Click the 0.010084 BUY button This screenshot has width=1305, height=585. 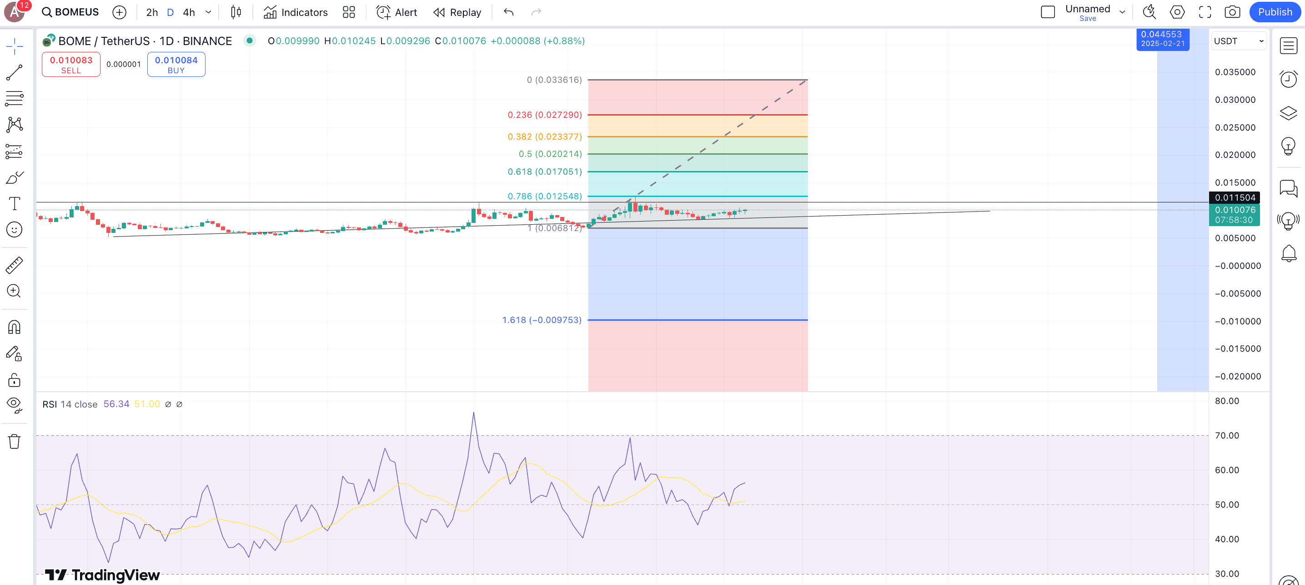[176, 65]
